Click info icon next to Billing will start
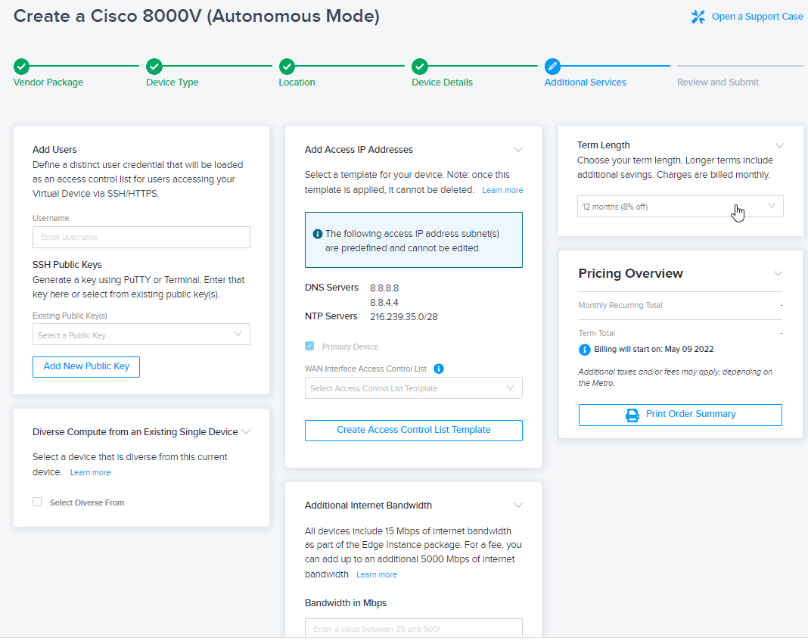The image size is (808, 641). pyautogui.click(x=584, y=350)
